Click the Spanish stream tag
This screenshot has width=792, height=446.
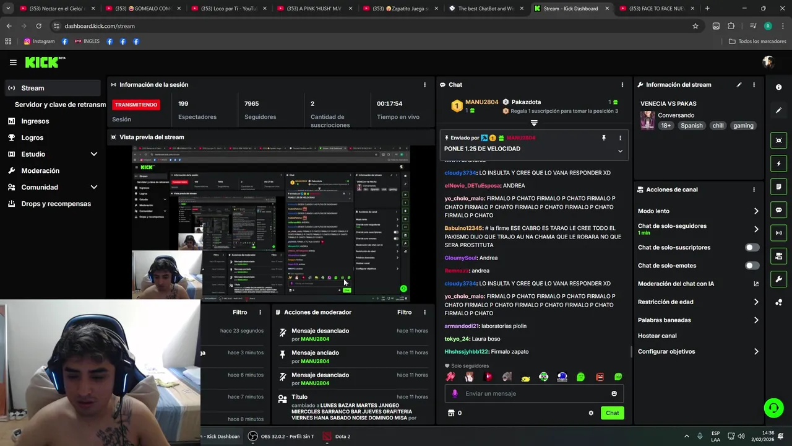[691, 125]
